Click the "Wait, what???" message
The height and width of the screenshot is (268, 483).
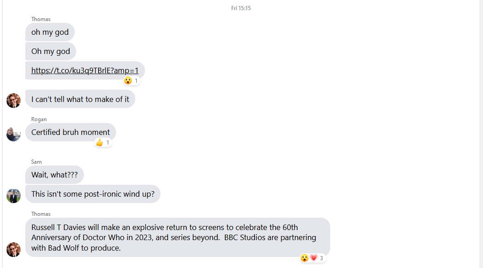[x=55, y=175]
